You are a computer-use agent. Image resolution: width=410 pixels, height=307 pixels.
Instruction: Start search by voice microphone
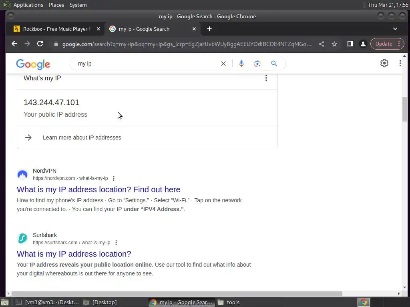point(241,64)
